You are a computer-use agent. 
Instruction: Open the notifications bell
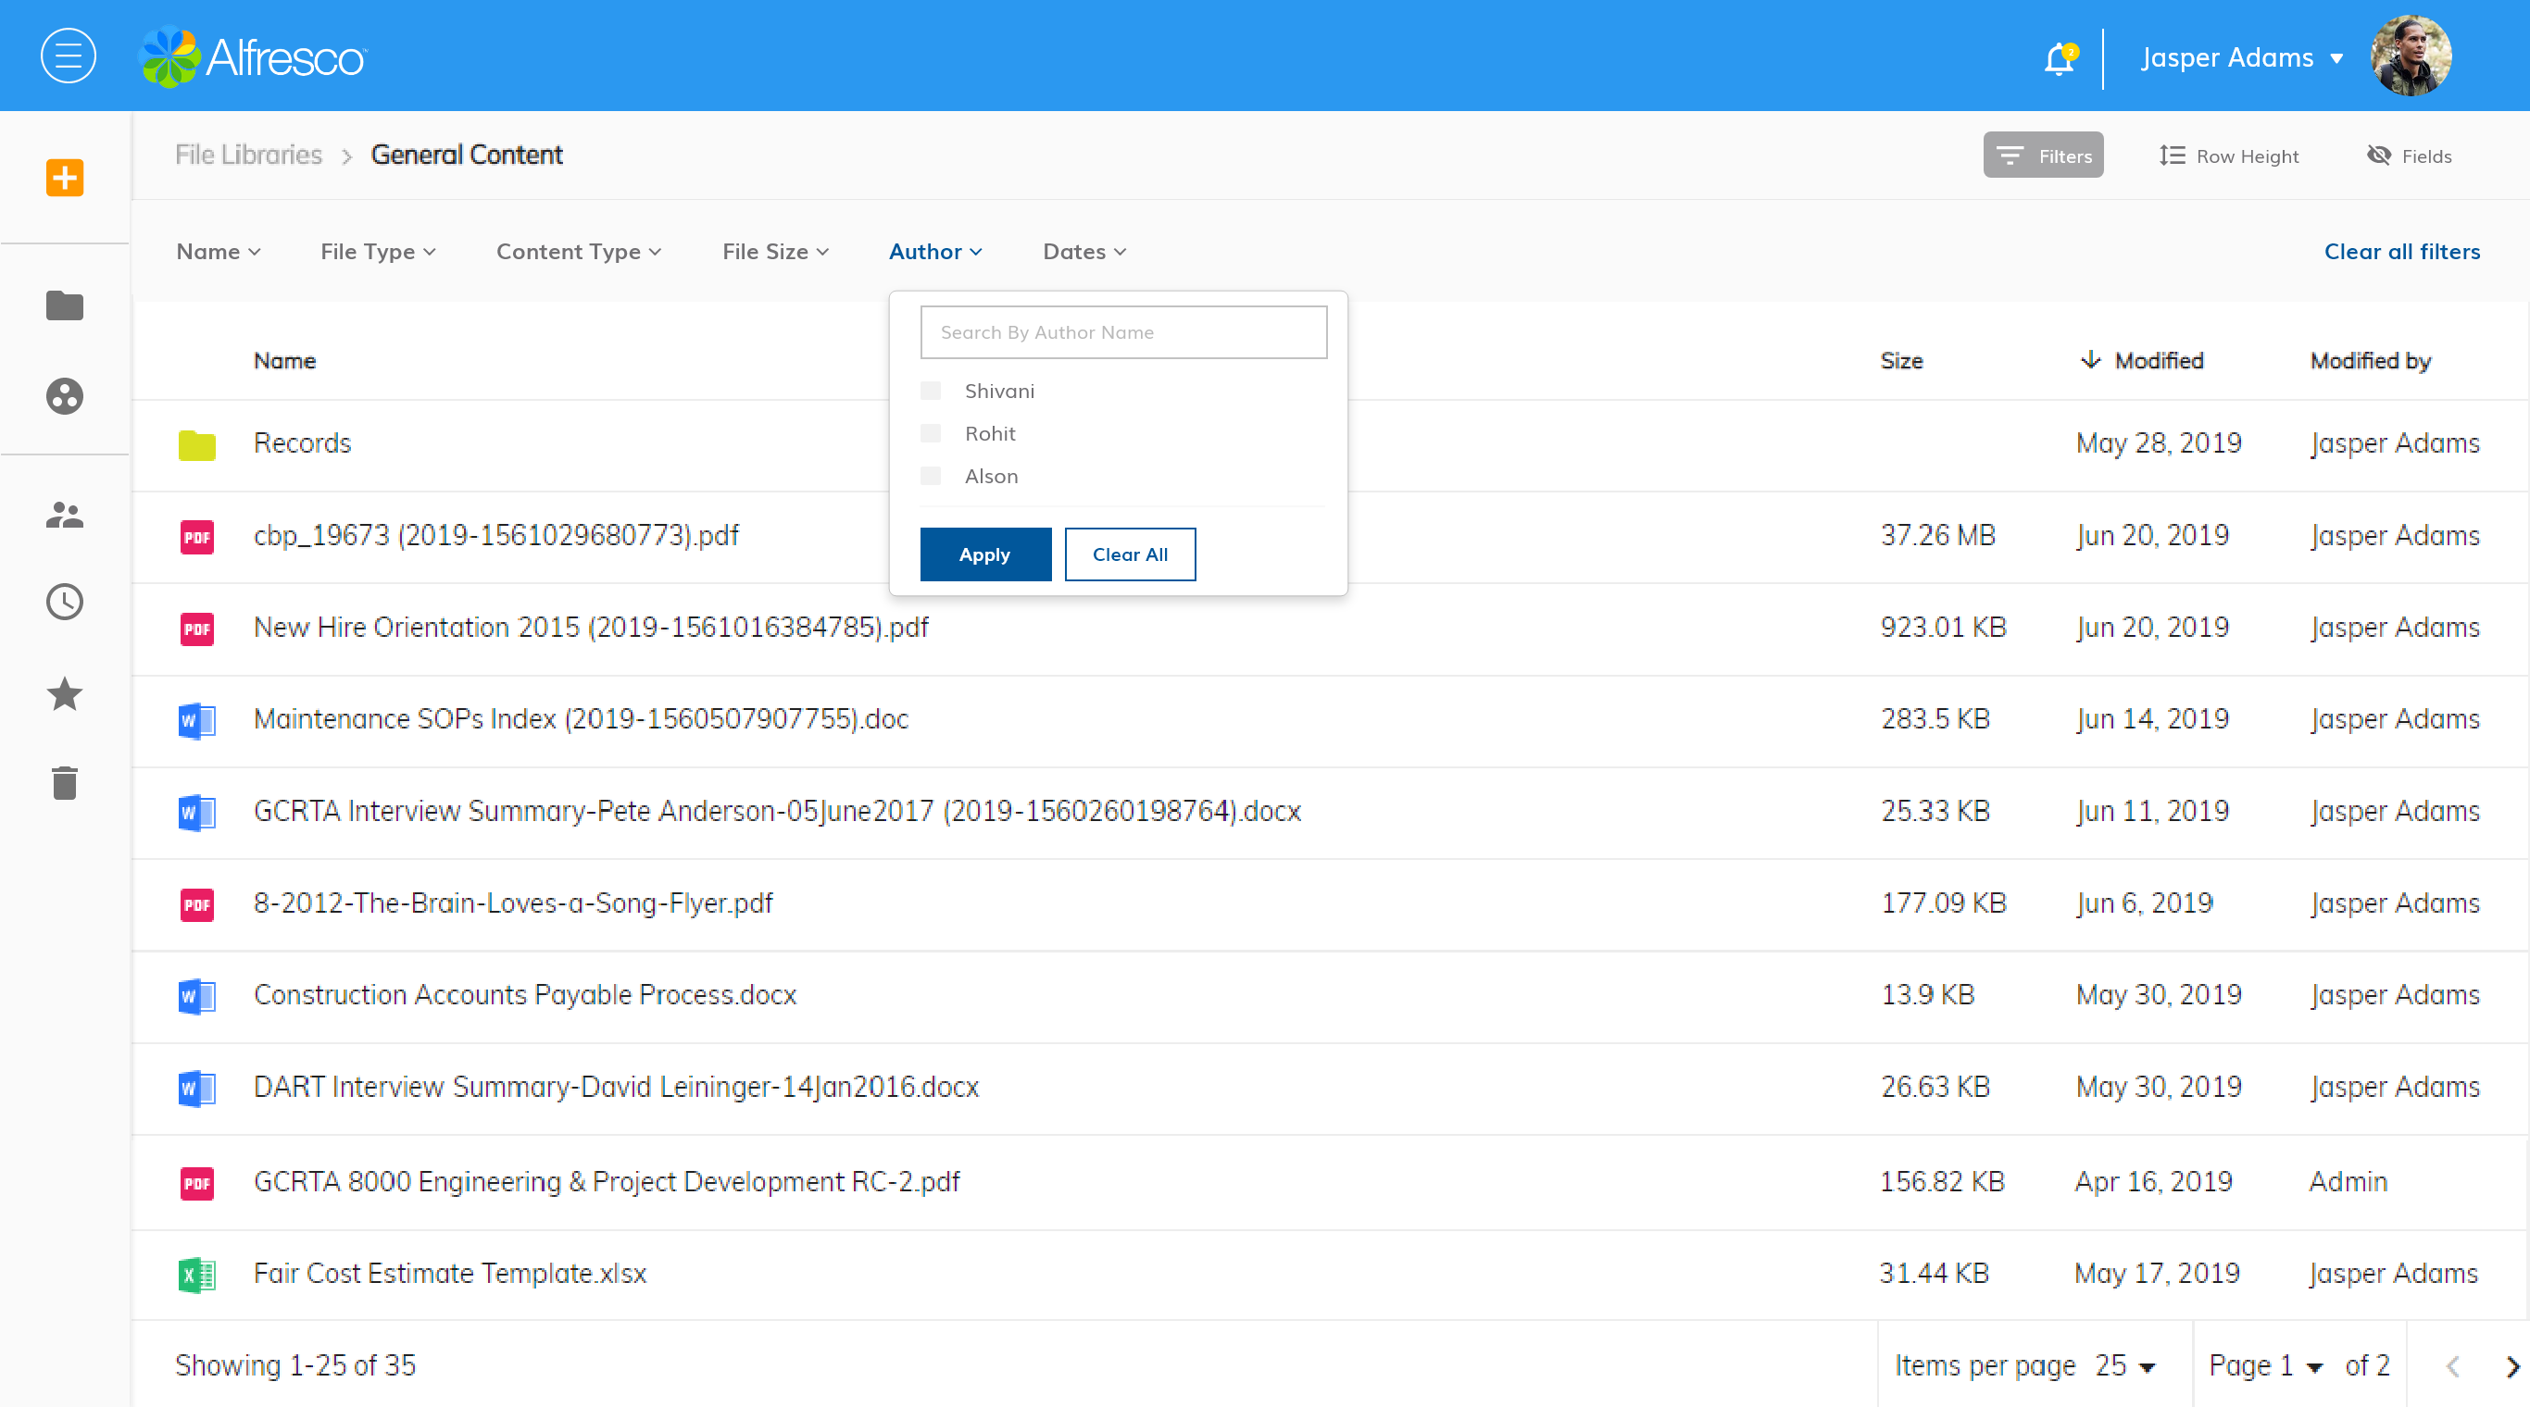tap(2058, 59)
